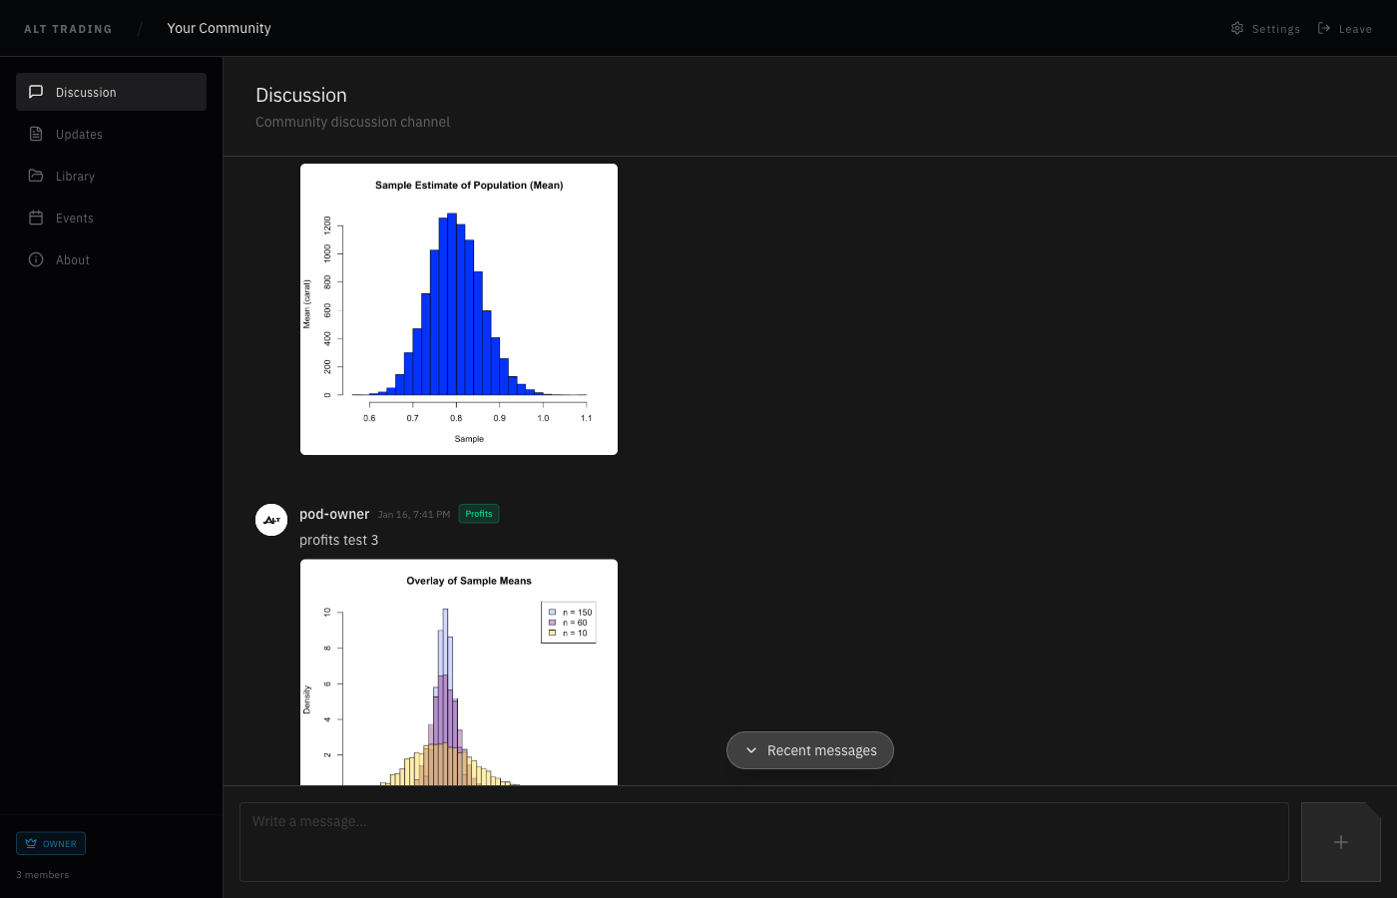Click the About info icon

(36, 259)
